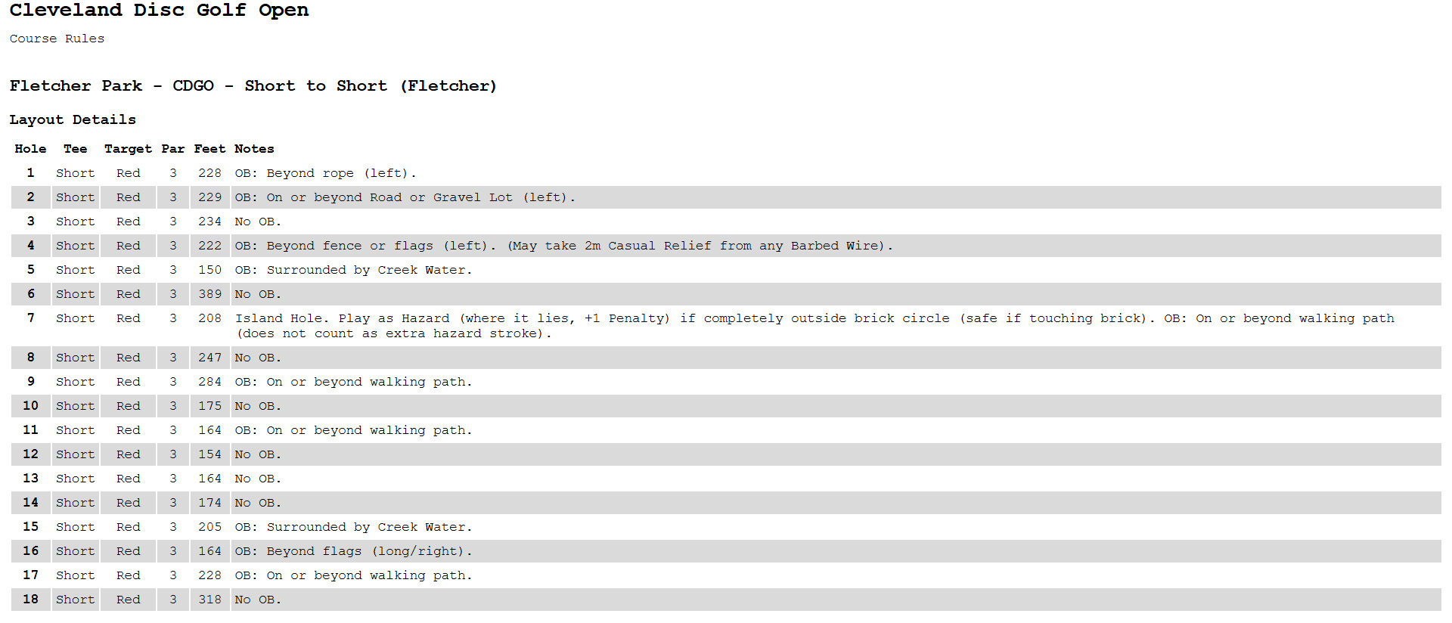Click the Fletcher Park layout heading
The width and height of the screenshot is (1452, 623).
pos(253,86)
